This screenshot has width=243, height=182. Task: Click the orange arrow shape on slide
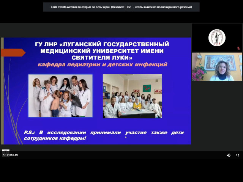(x=13, y=53)
